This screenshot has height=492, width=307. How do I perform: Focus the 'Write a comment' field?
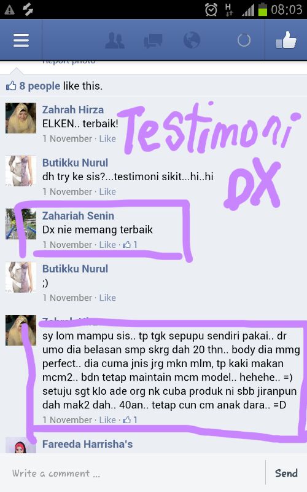[x=133, y=473]
